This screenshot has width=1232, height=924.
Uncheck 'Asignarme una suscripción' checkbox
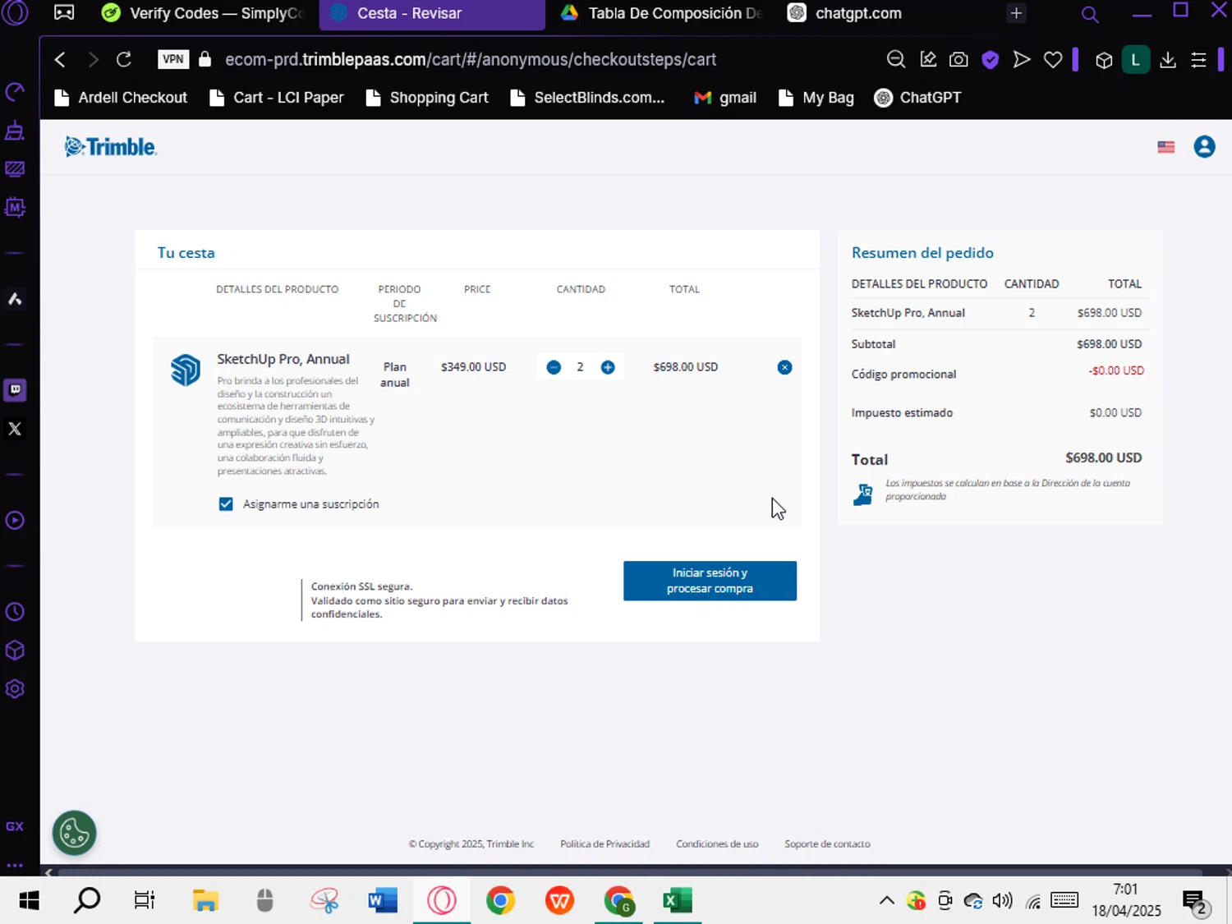point(226,504)
